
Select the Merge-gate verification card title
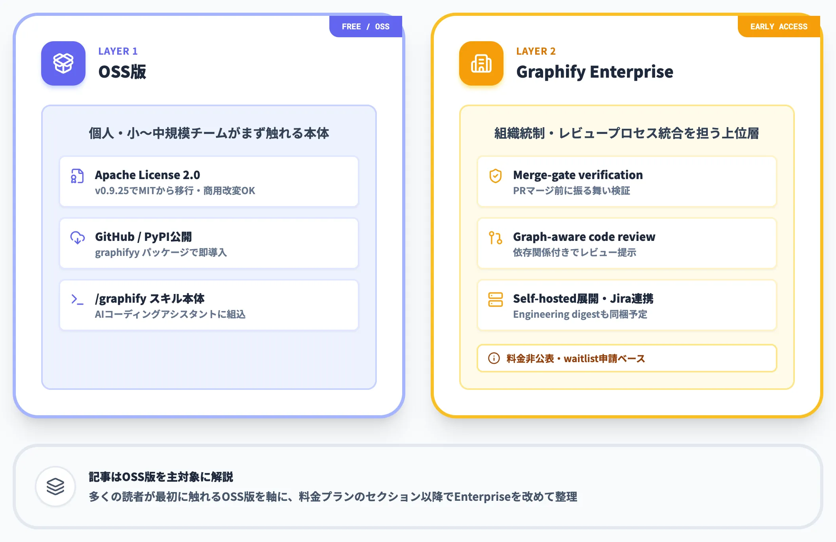pyautogui.click(x=578, y=175)
